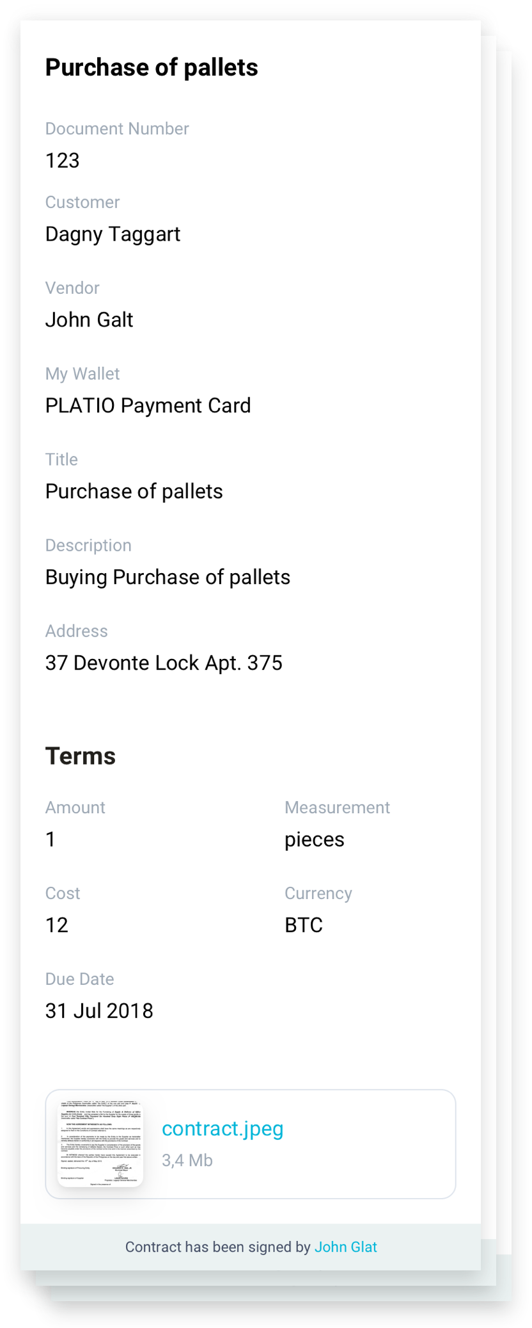Image resolution: width=532 pixels, height=1328 pixels.
Task: Click the Terms section heading
Action: pos(81,756)
